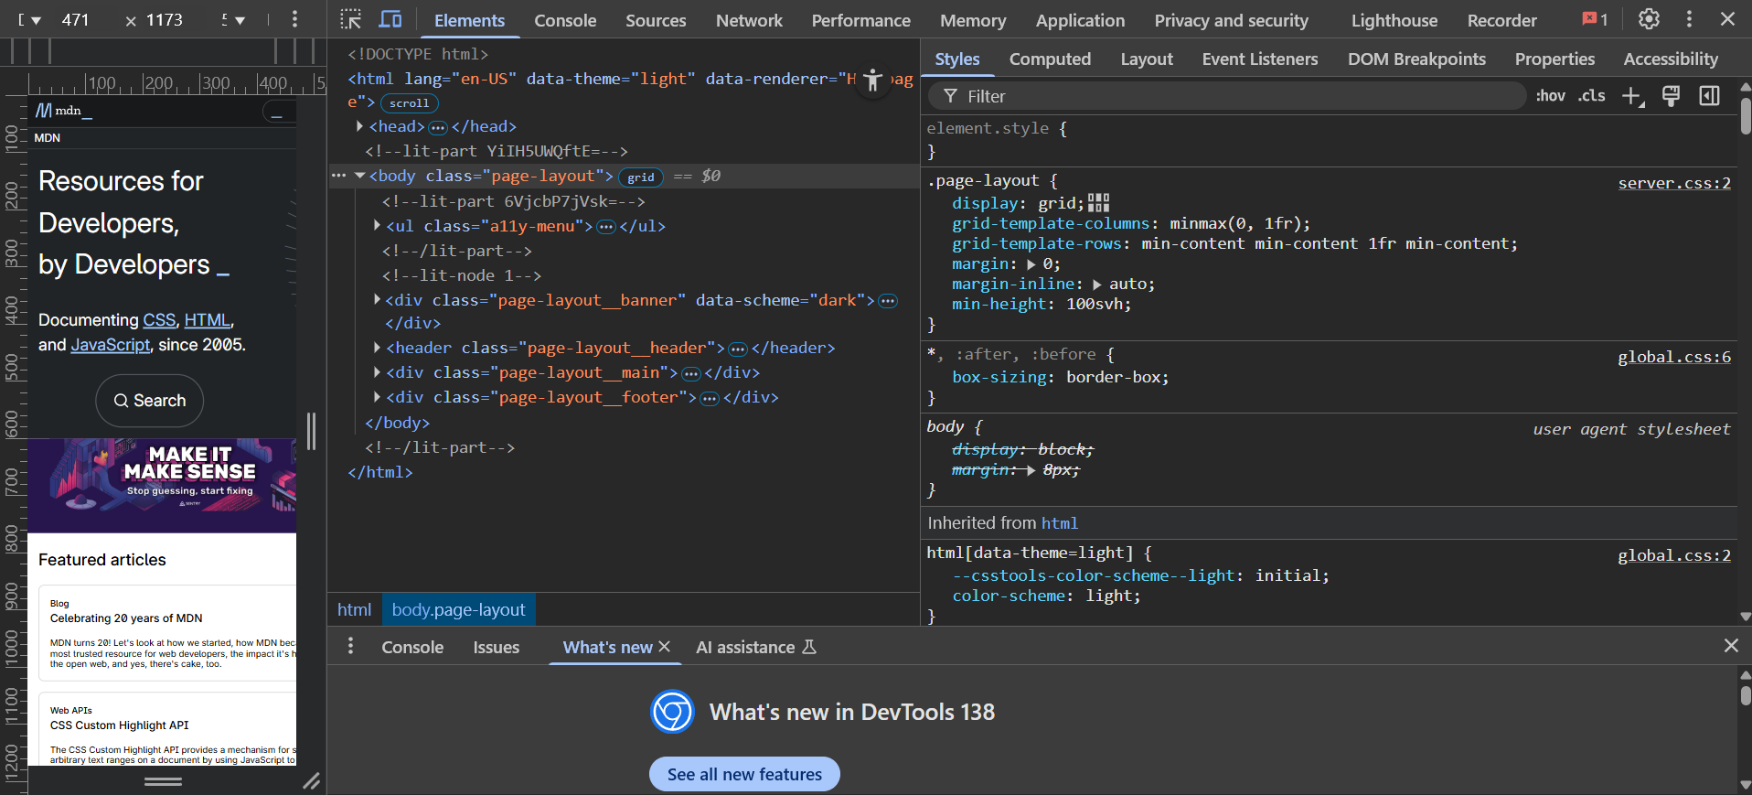Open the global.css:2 source link
The width and height of the screenshot is (1752, 795).
click(x=1674, y=555)
